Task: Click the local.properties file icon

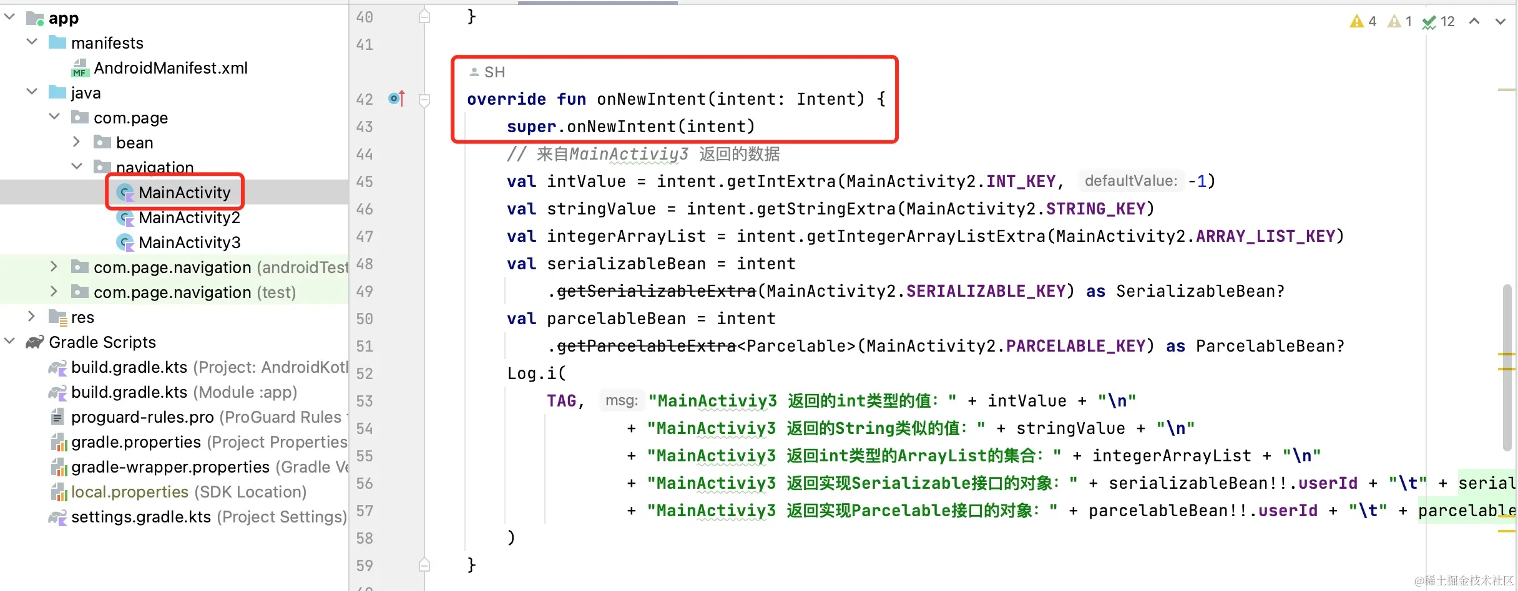Action: point(59,492)
